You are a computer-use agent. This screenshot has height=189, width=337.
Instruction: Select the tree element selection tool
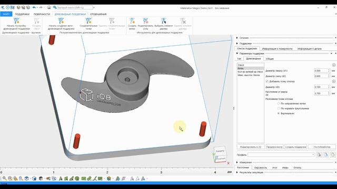(x=164, y=24)
